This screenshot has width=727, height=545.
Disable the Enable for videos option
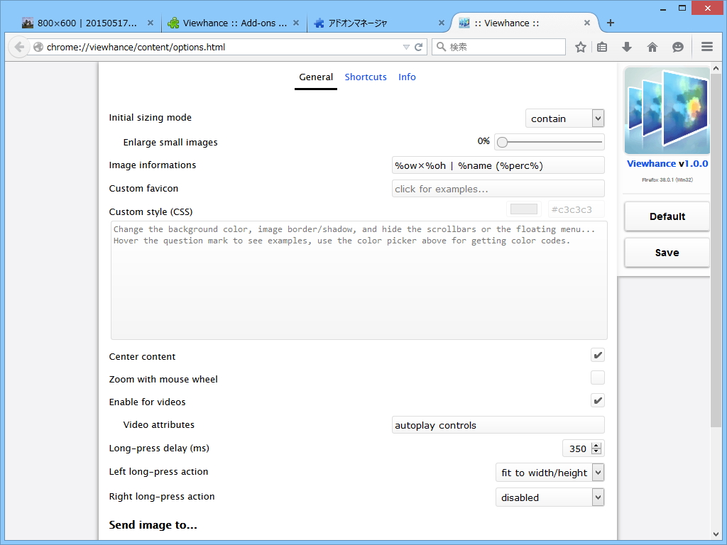coord(597,400)
